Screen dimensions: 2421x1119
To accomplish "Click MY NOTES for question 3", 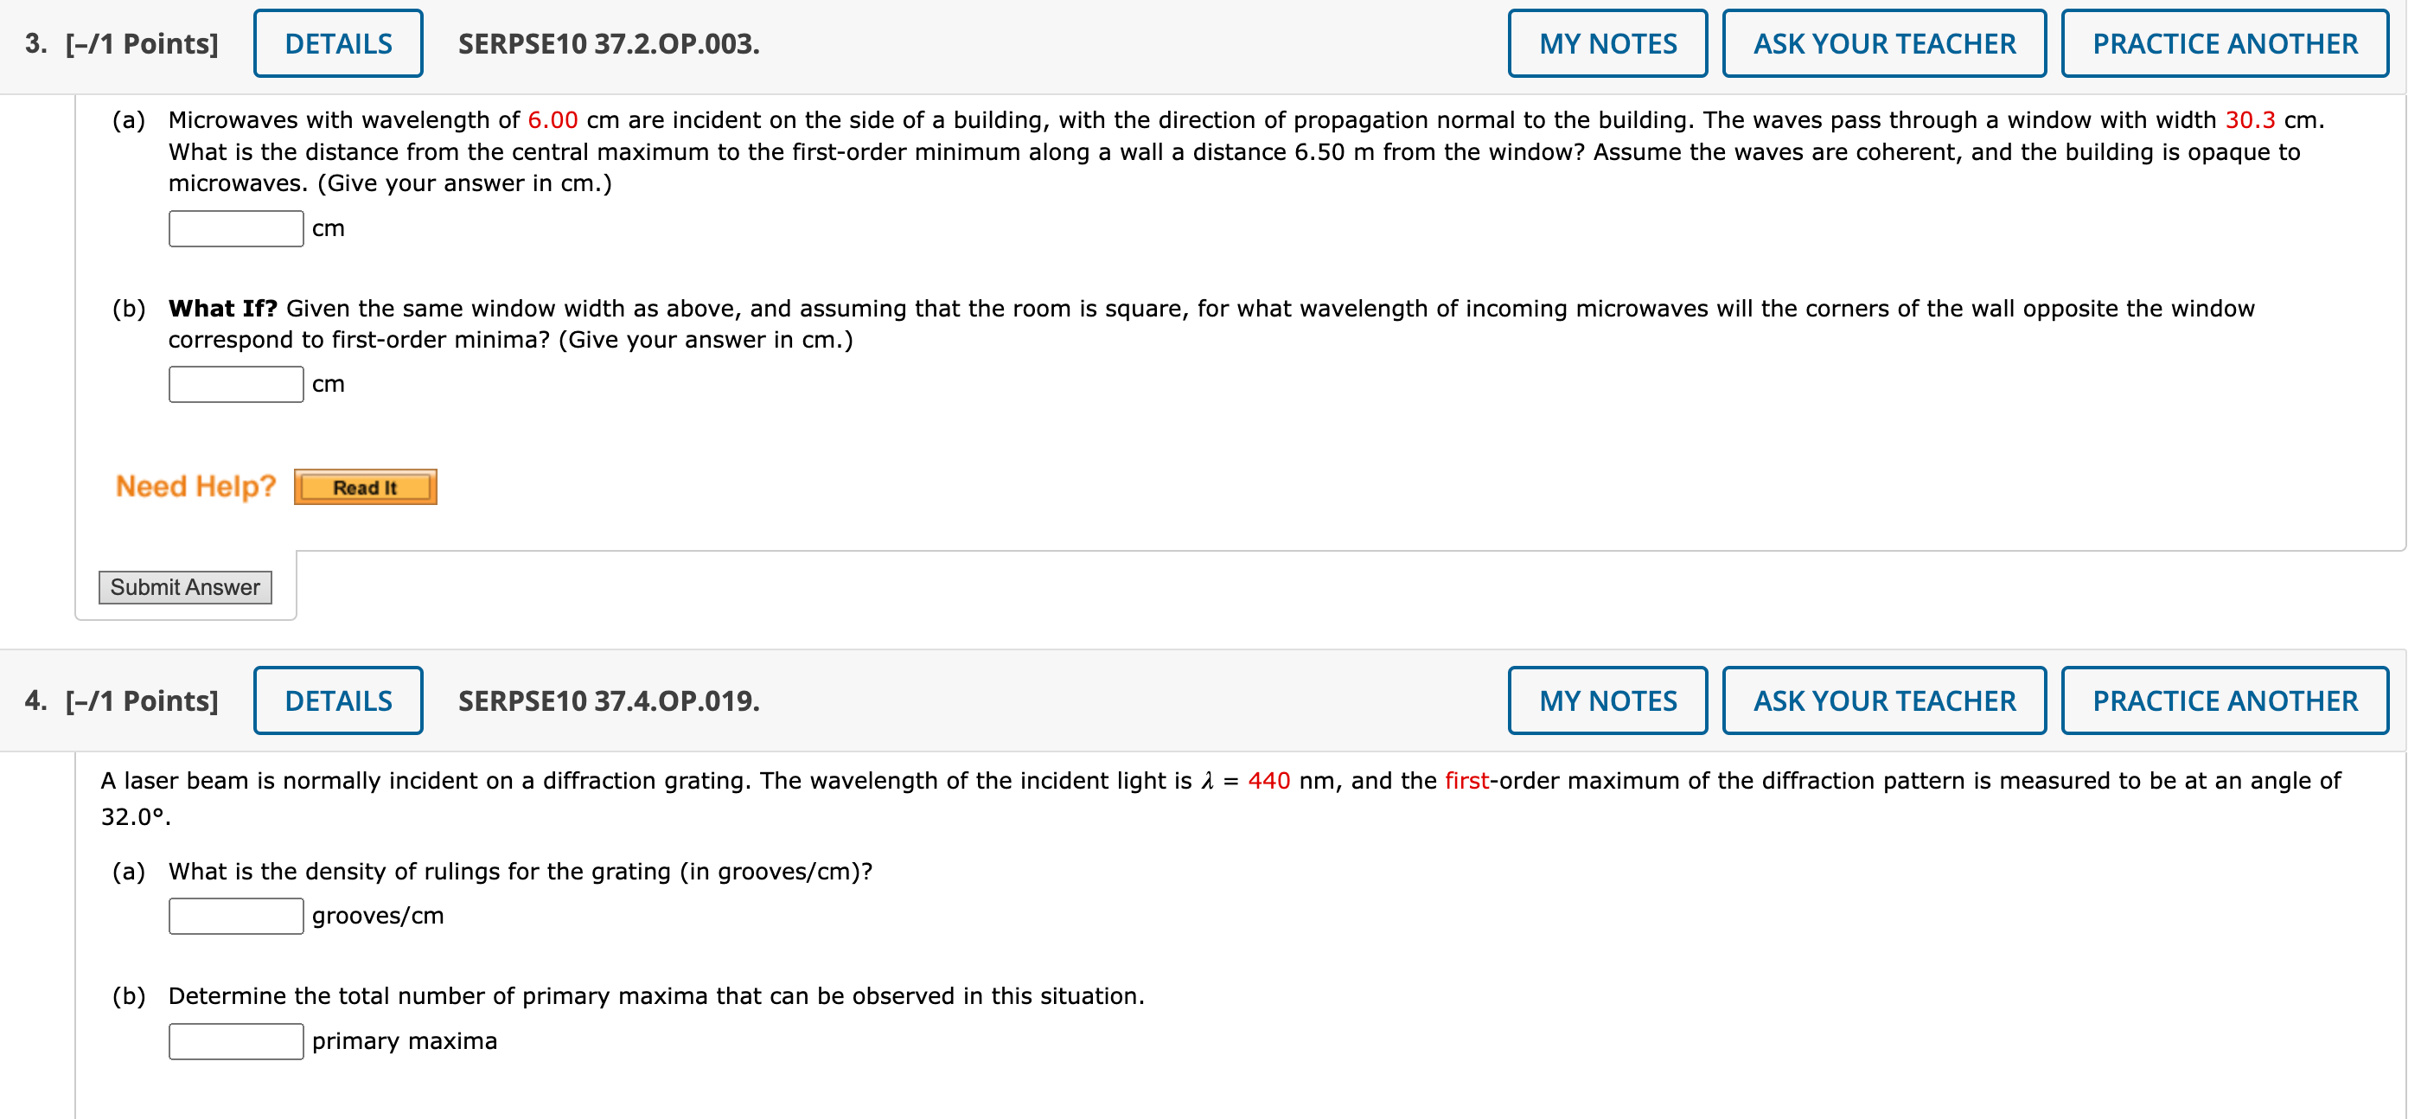I will click(x=1607, y=42).
